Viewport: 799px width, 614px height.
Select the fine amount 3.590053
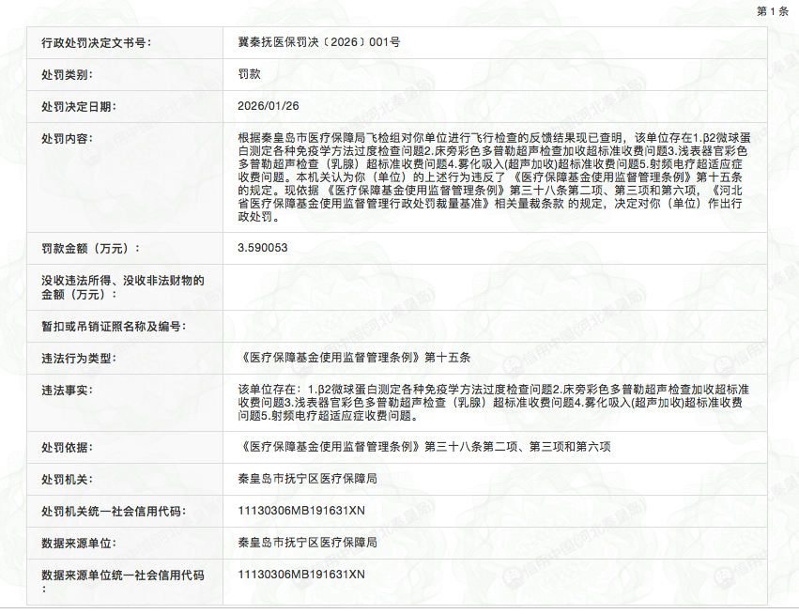263,248
